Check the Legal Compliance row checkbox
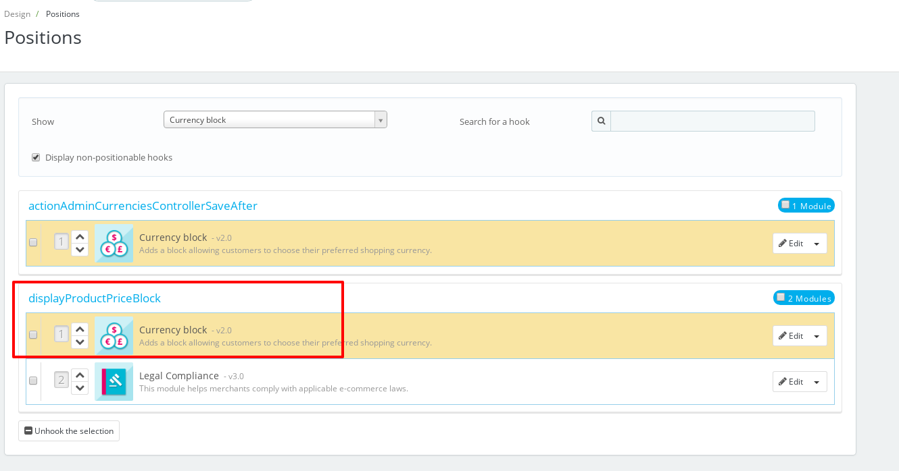 point(33,381)
